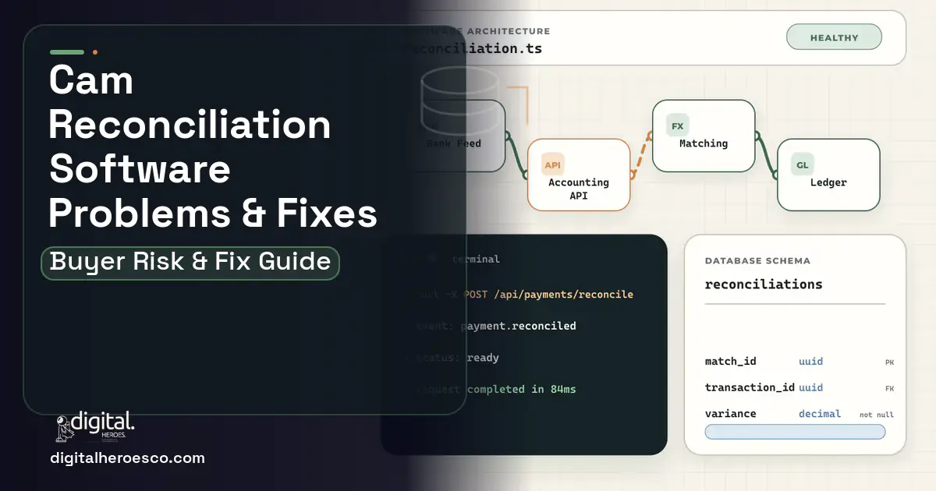This screenshot has height=491, width=936.
Task: Open the digitalheroesco.com link
Action: click(127, 458)
